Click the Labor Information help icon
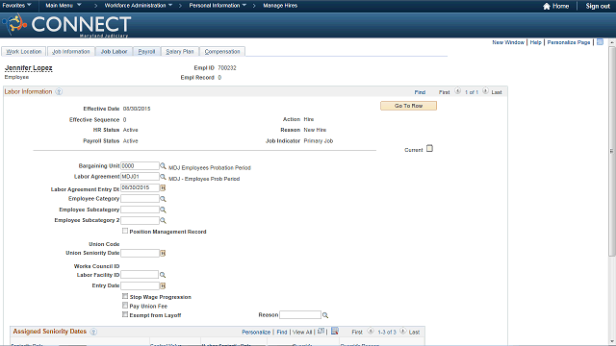 tap(59, 92)
